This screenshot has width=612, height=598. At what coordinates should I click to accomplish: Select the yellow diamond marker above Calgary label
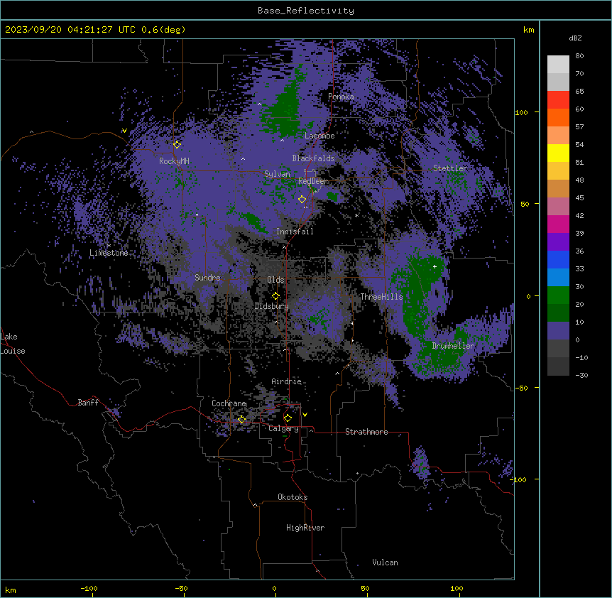(288, 418)
